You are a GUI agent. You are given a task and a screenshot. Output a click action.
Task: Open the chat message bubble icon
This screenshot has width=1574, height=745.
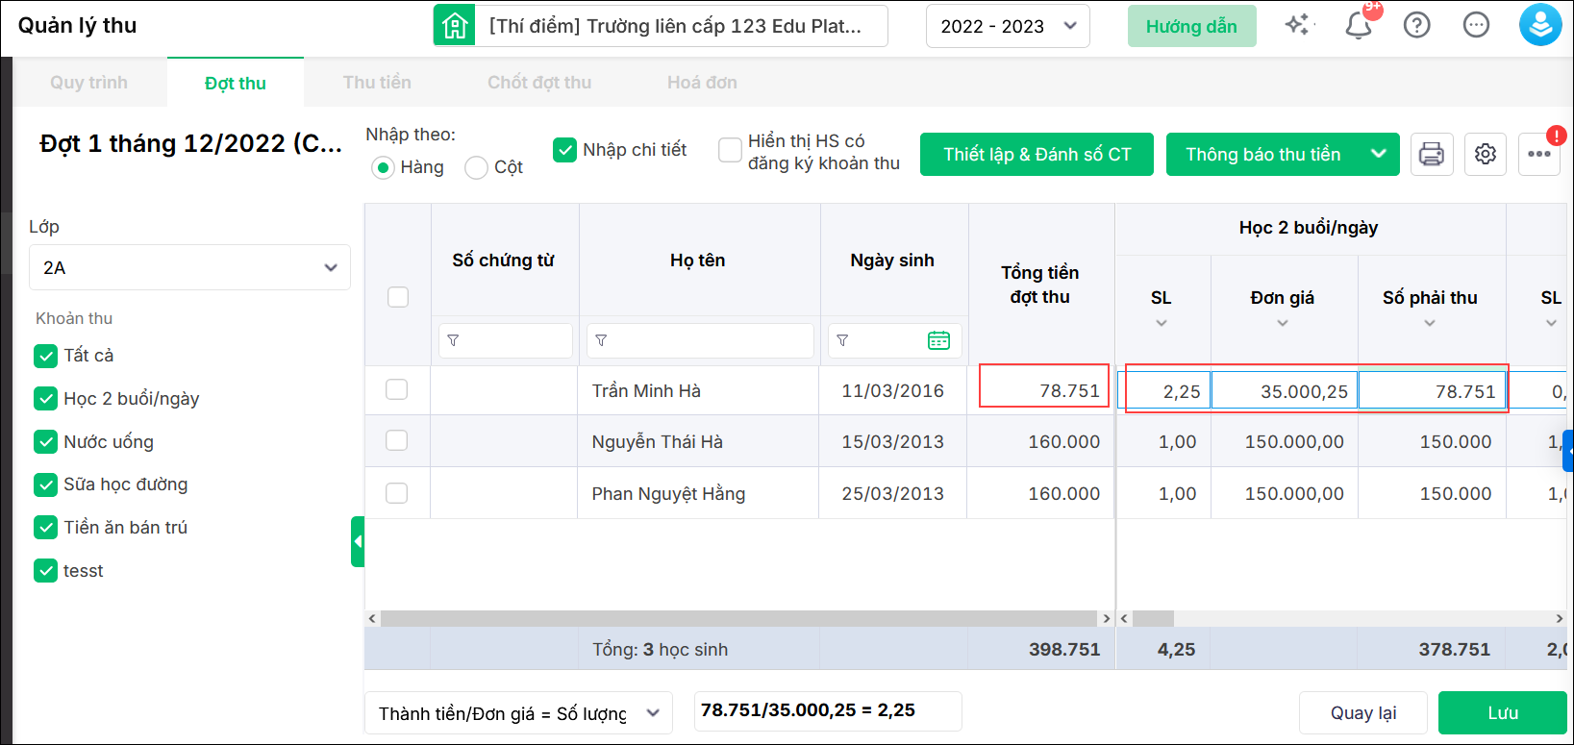1476,25
